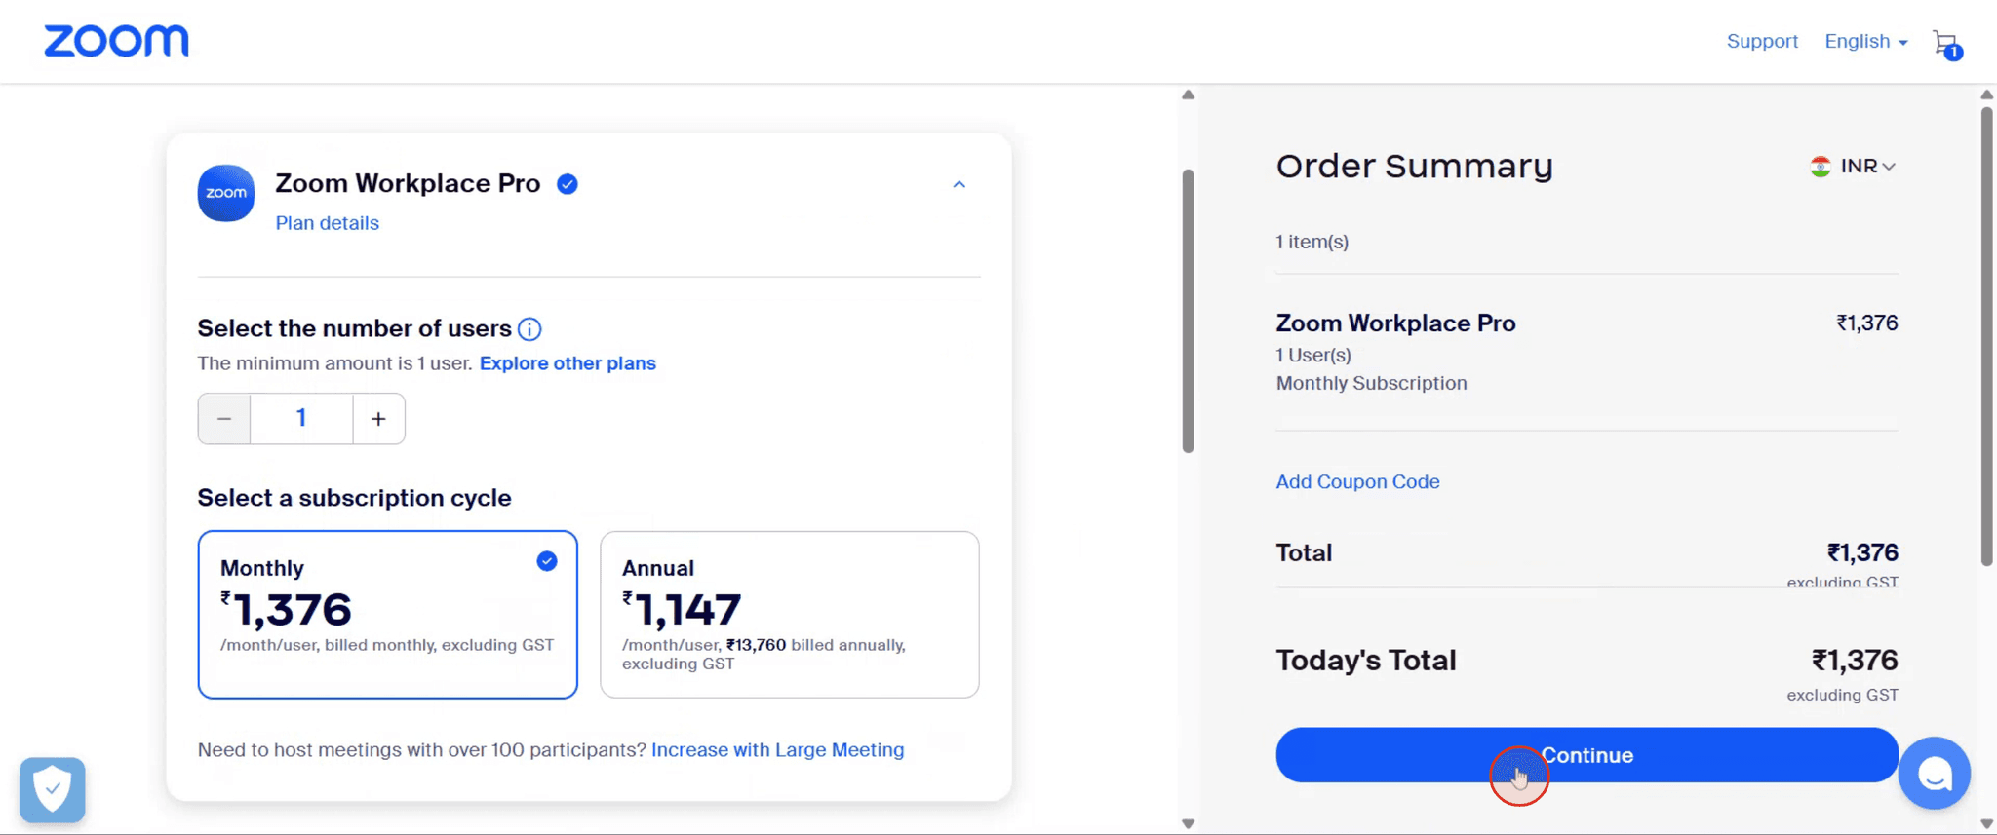Click the user count input field
This screenshot has height=835, width=1997.
point(301,418)
